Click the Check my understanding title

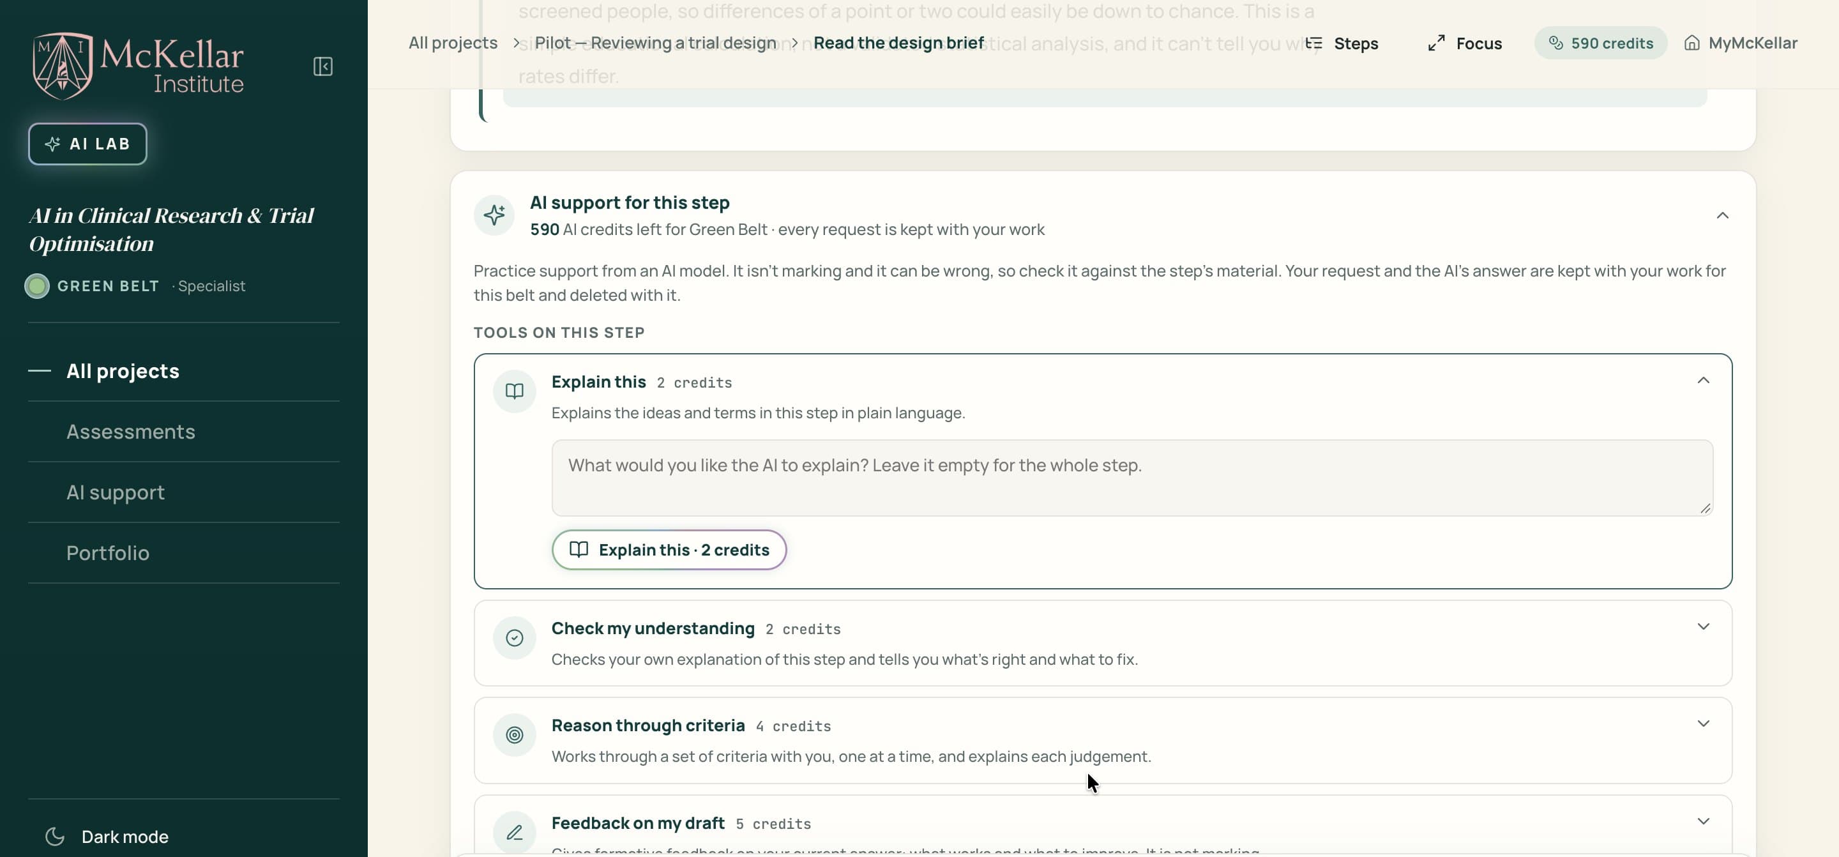[653, 628]
